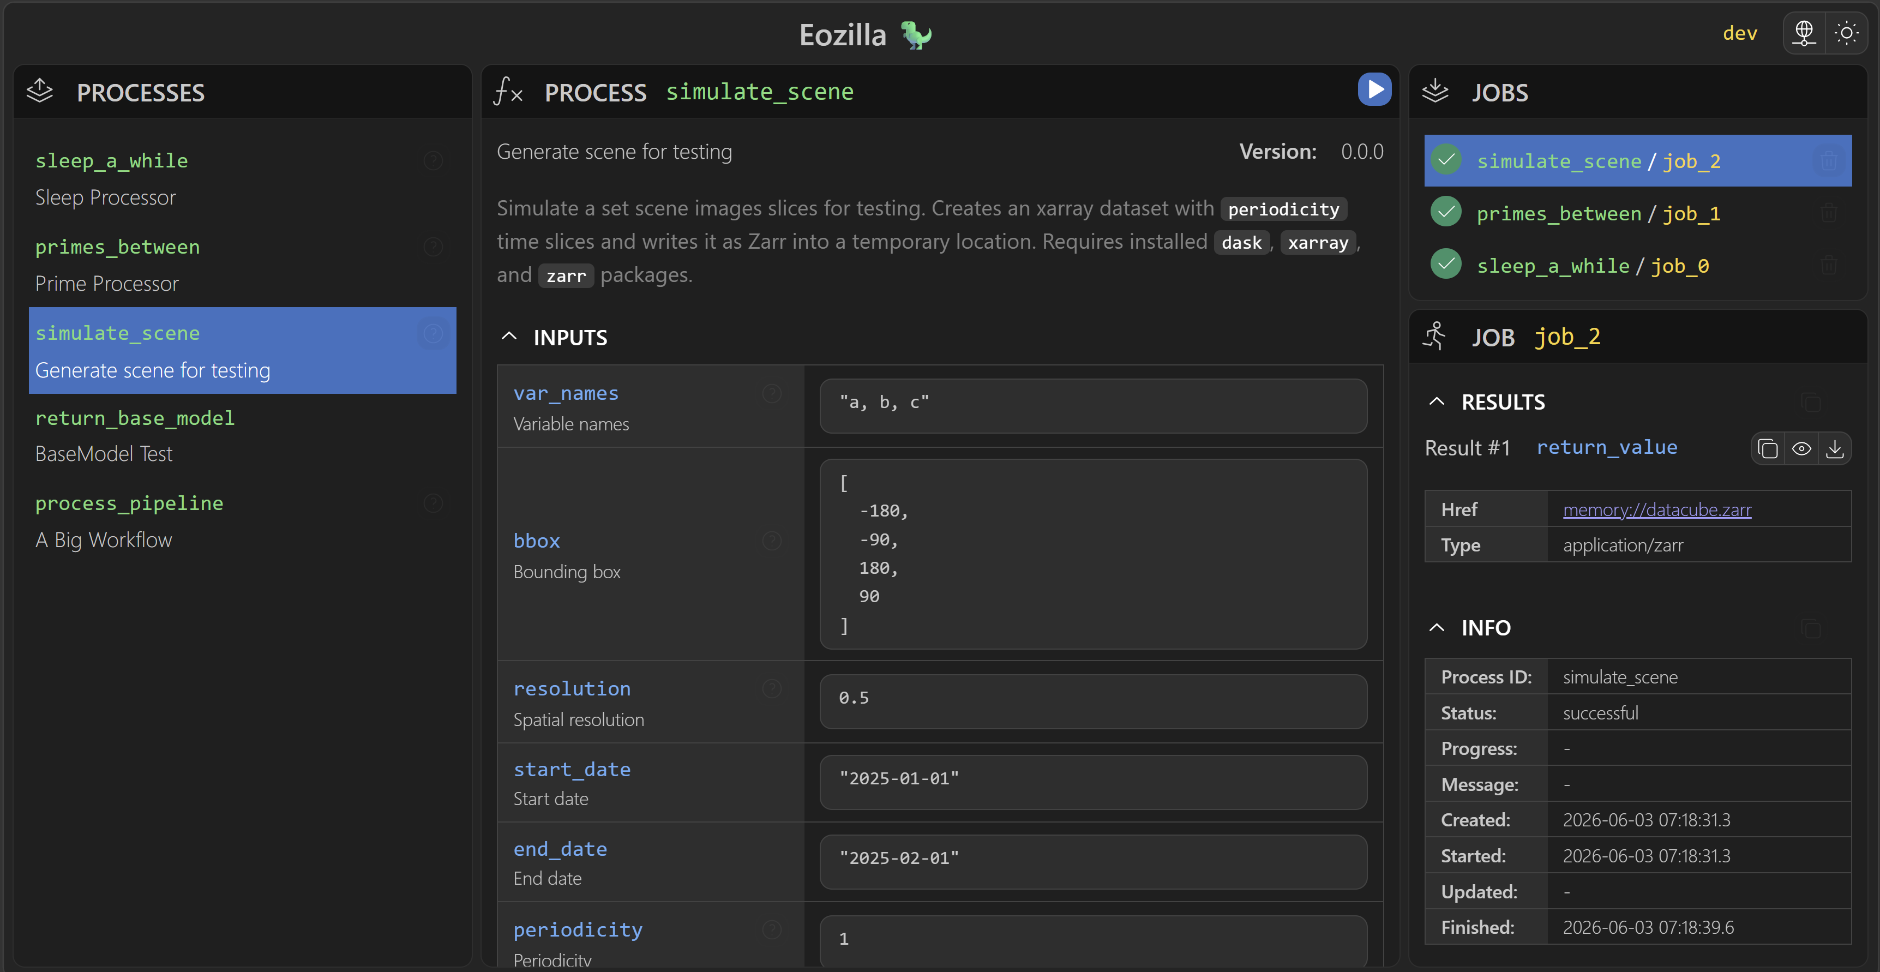Viewport: 1880px width, 972px height.
Task: Show help for simulate_scene process
Action: 433,333
